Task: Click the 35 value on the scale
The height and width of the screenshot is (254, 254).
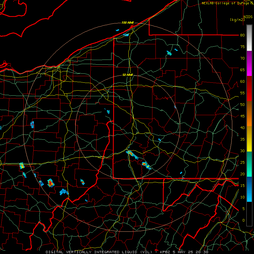Action: (242, 139)
